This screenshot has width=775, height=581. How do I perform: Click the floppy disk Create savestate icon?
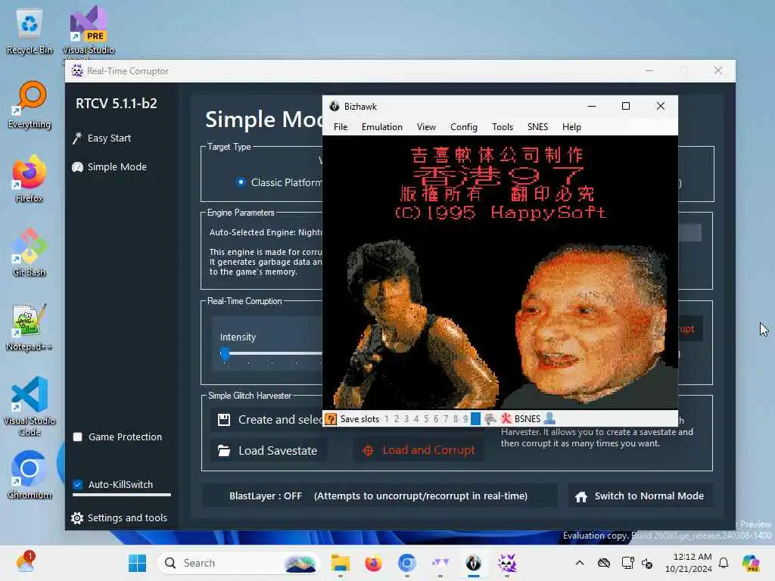pos(224,420)
